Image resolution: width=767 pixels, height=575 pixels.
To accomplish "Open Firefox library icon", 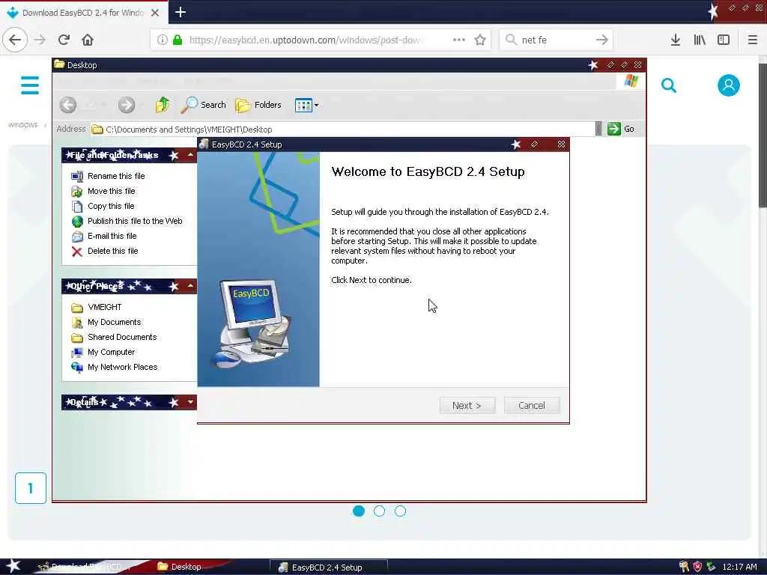I will coord(700,40).
